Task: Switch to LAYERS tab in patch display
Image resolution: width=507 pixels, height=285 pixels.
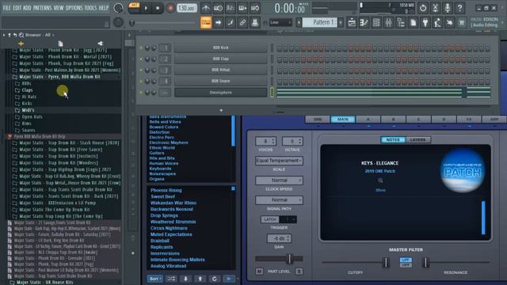Action: (x=417, y=140)
